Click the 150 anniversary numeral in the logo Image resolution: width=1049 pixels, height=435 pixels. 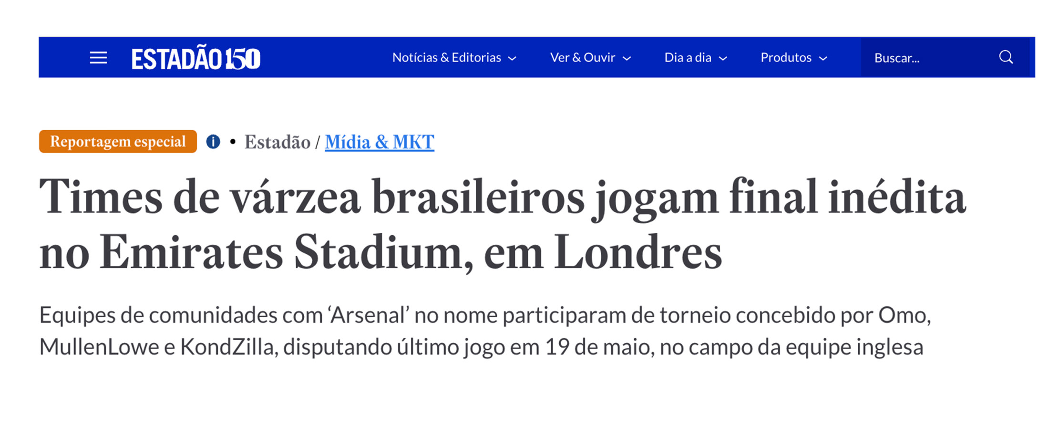click(x=243, y=59)
